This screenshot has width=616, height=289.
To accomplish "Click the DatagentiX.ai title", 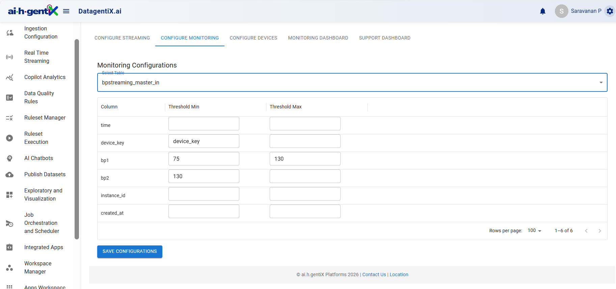I will coord(100,11).
